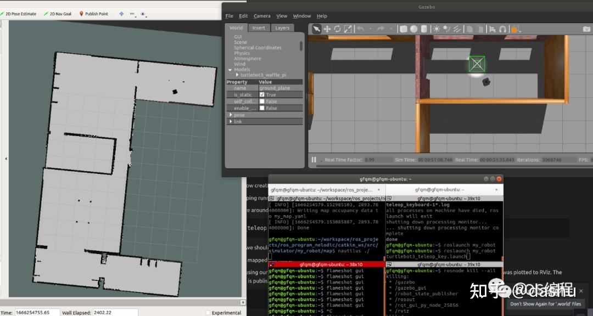Activate the translate mode tool
The image size is (593, 316).
(x=327, y=29)
